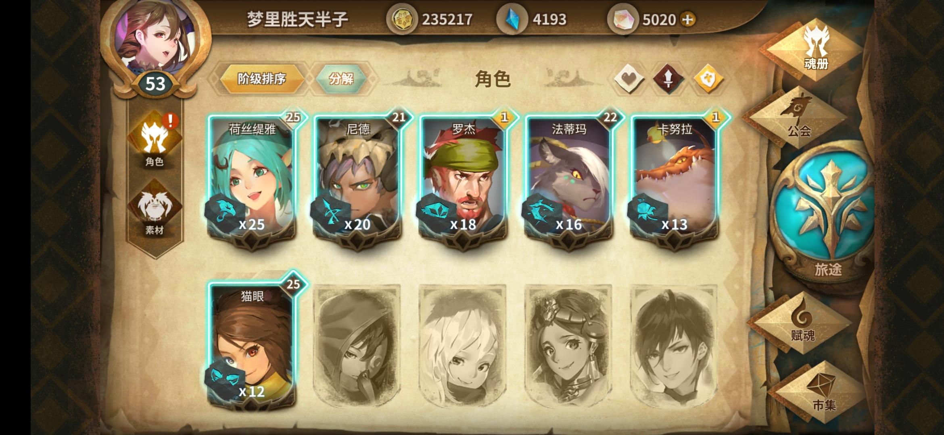This screenshot has height=435, width=944.
Task: Click the 分解 decompose button
Action: 341,79
